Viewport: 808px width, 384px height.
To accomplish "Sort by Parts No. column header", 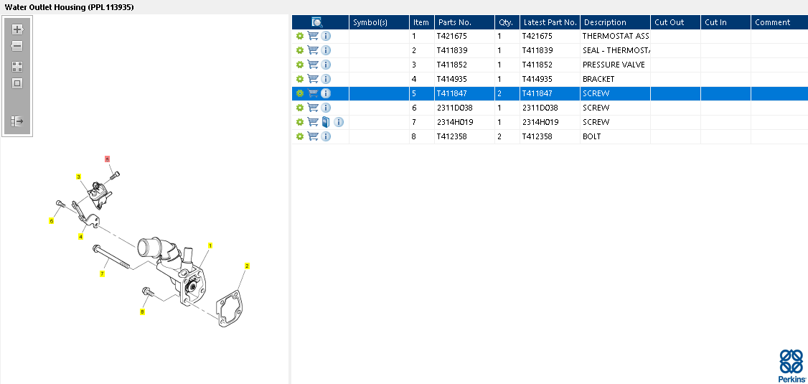I will tap(464, 22).
